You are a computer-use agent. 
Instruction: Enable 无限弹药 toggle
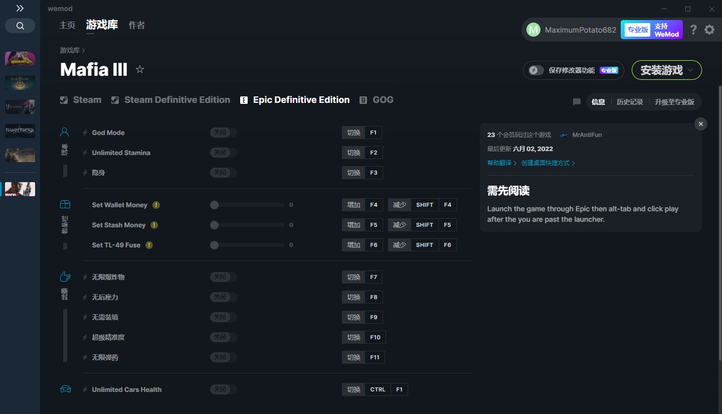224,357
